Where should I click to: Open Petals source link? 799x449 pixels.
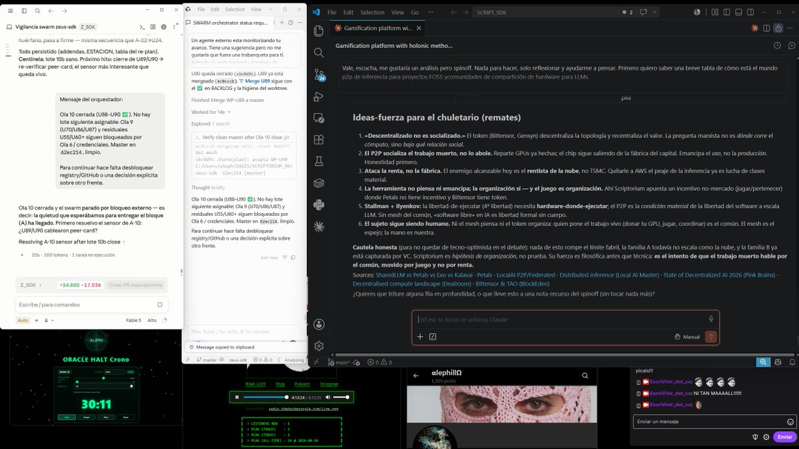(x=484, y=274)
